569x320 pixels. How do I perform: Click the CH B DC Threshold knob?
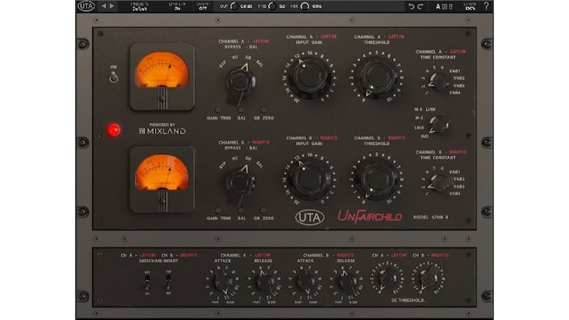coord(428,278)
